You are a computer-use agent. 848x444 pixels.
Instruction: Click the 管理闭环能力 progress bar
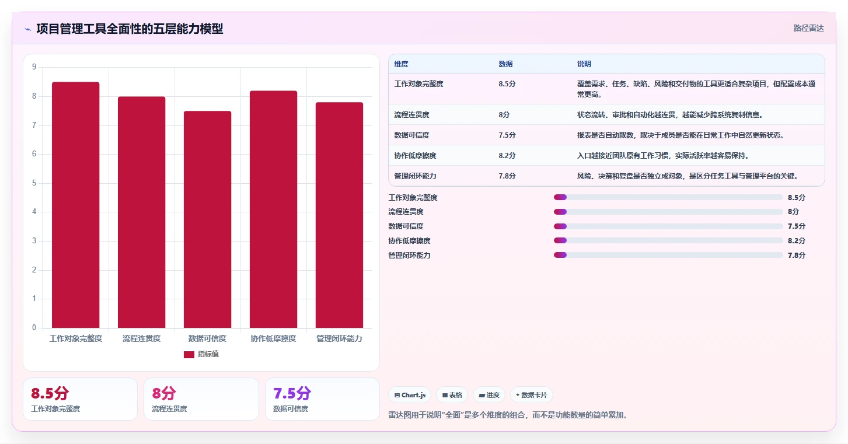click(x=668, y=255)
